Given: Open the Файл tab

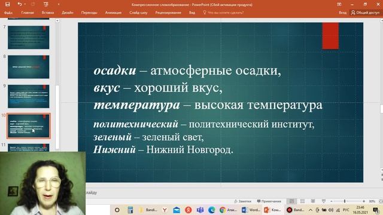Looking at the screenshot, I should [8, 13].
